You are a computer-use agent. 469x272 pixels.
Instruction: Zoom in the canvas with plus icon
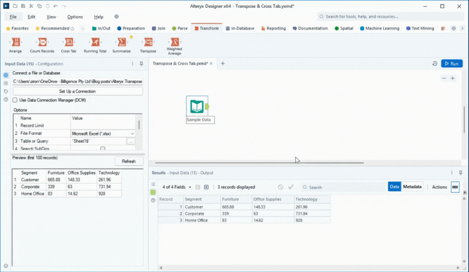click(x=453, y=78)
